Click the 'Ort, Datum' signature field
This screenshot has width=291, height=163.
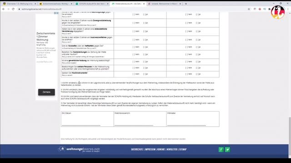pos(87,119)
